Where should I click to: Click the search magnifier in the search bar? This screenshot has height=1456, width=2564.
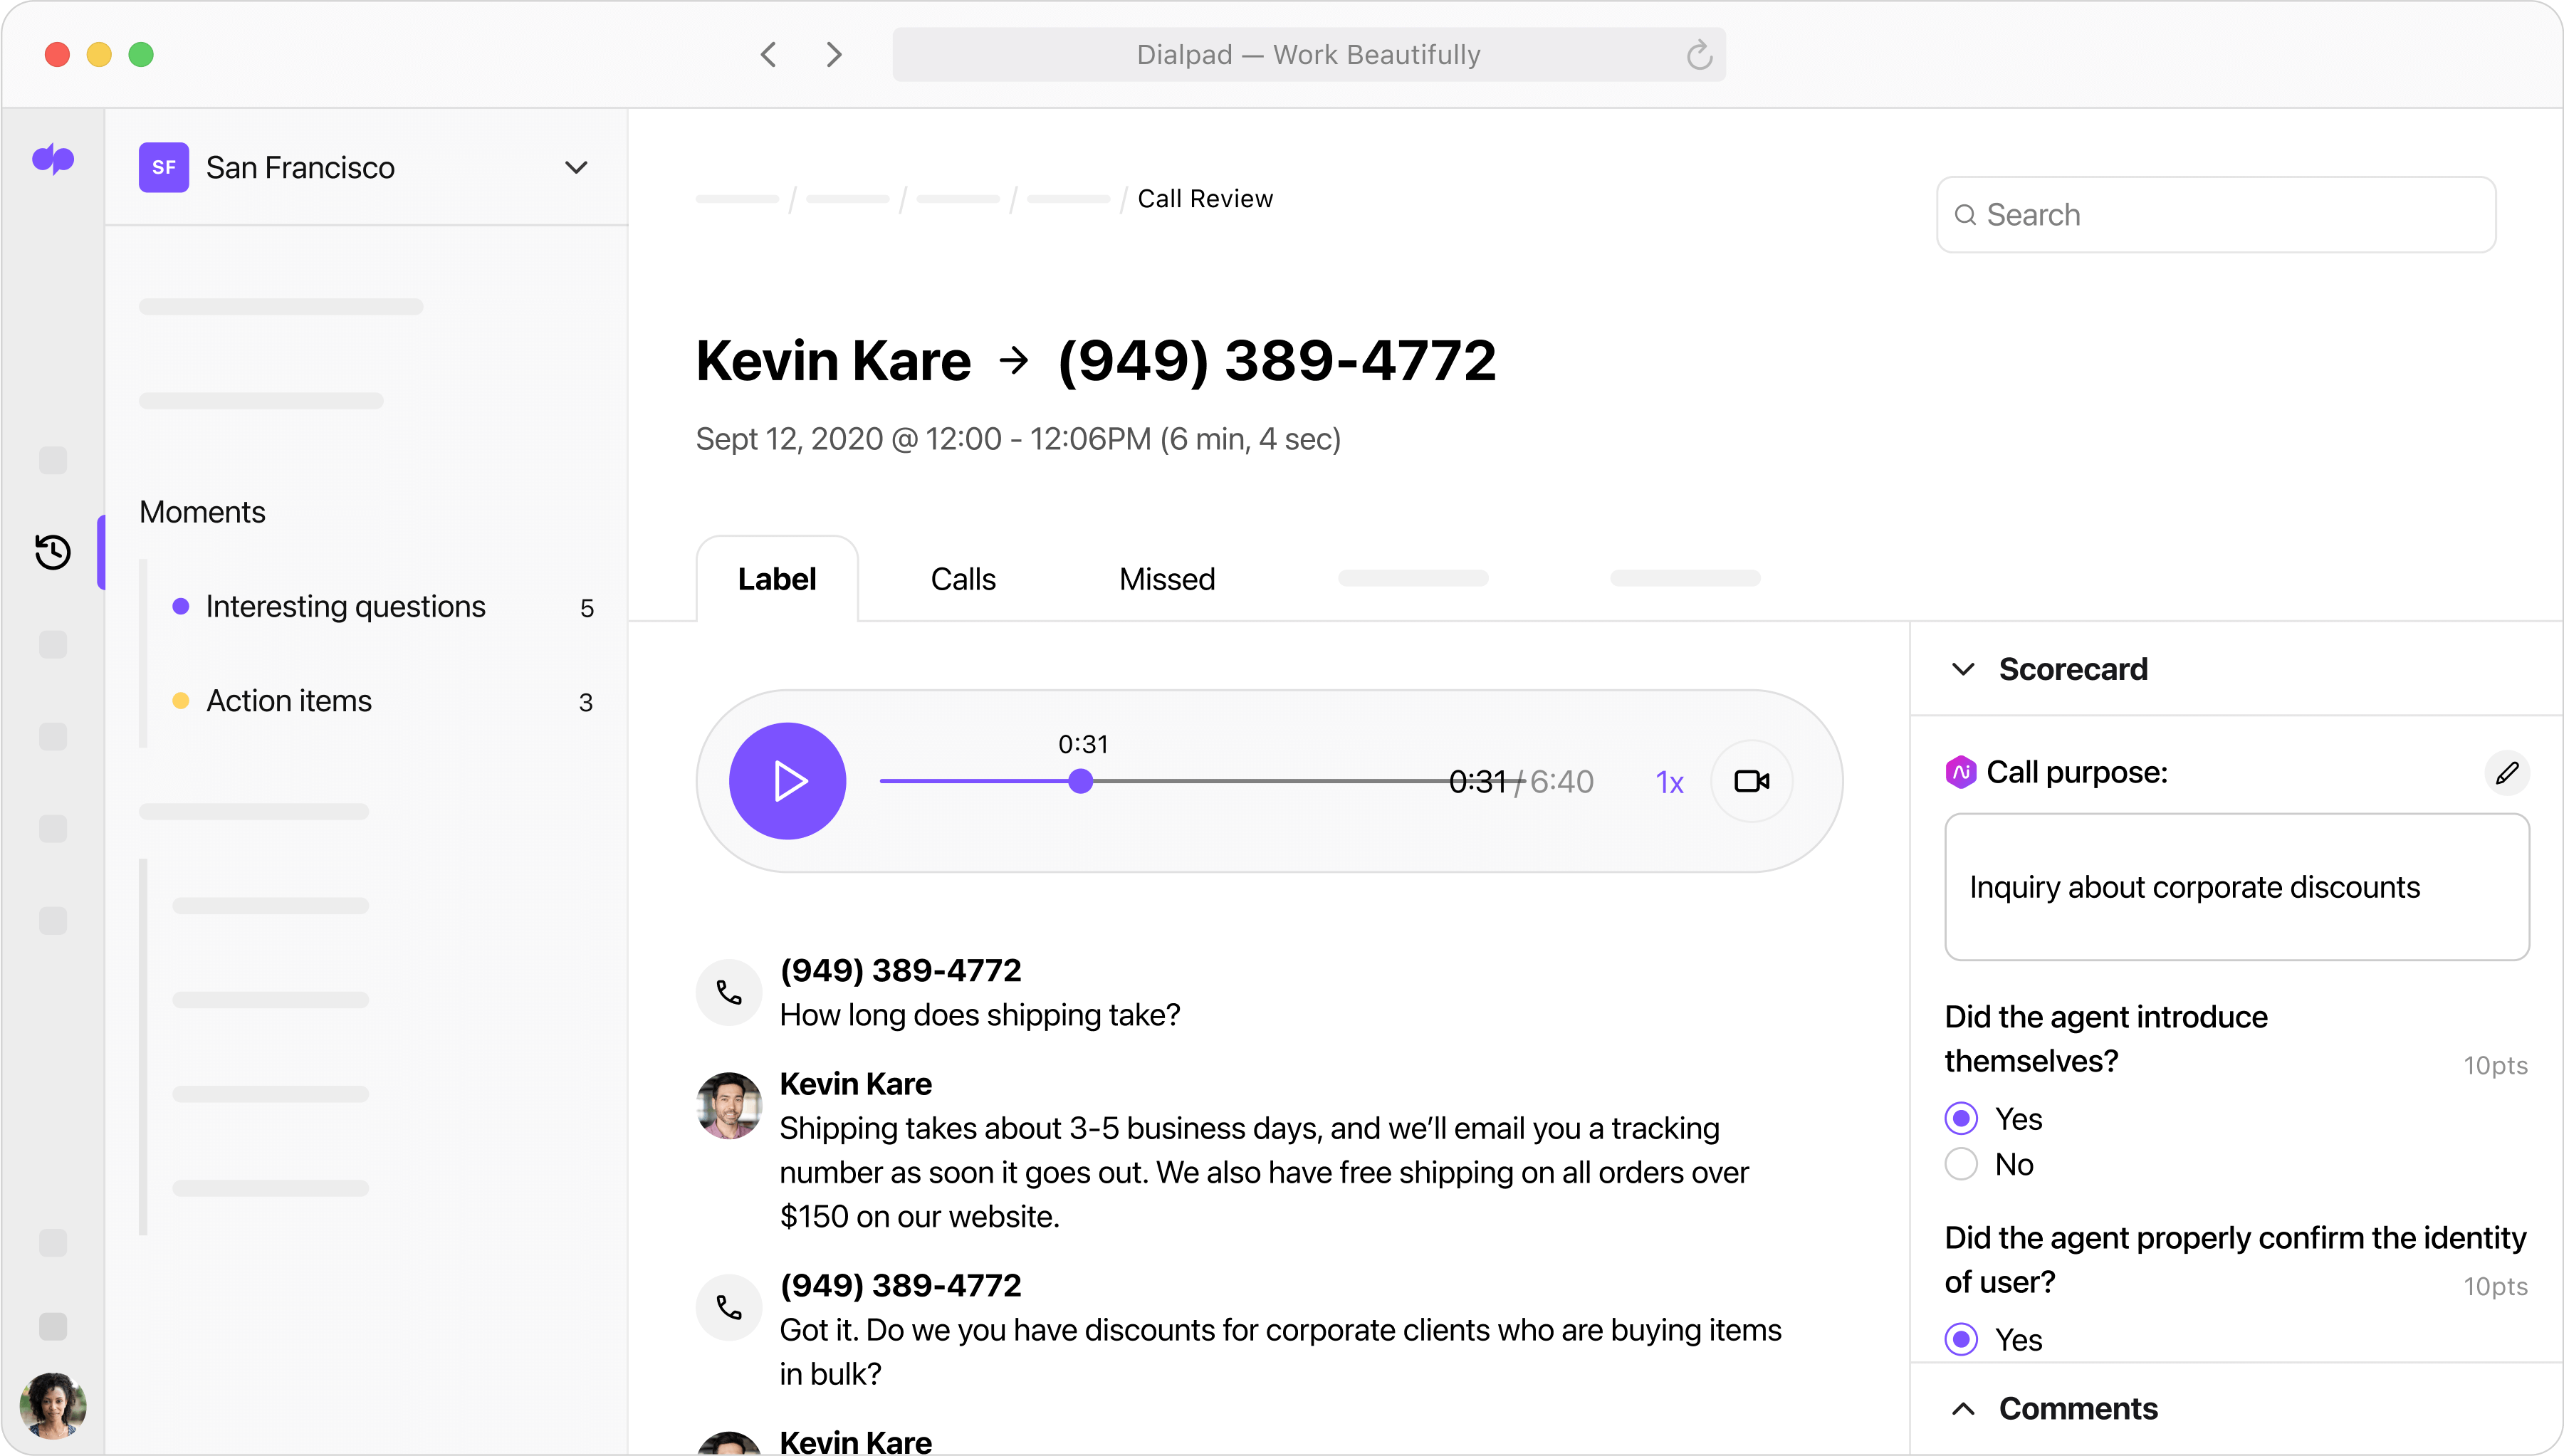pyautogui.click(x=1967, y=214)
